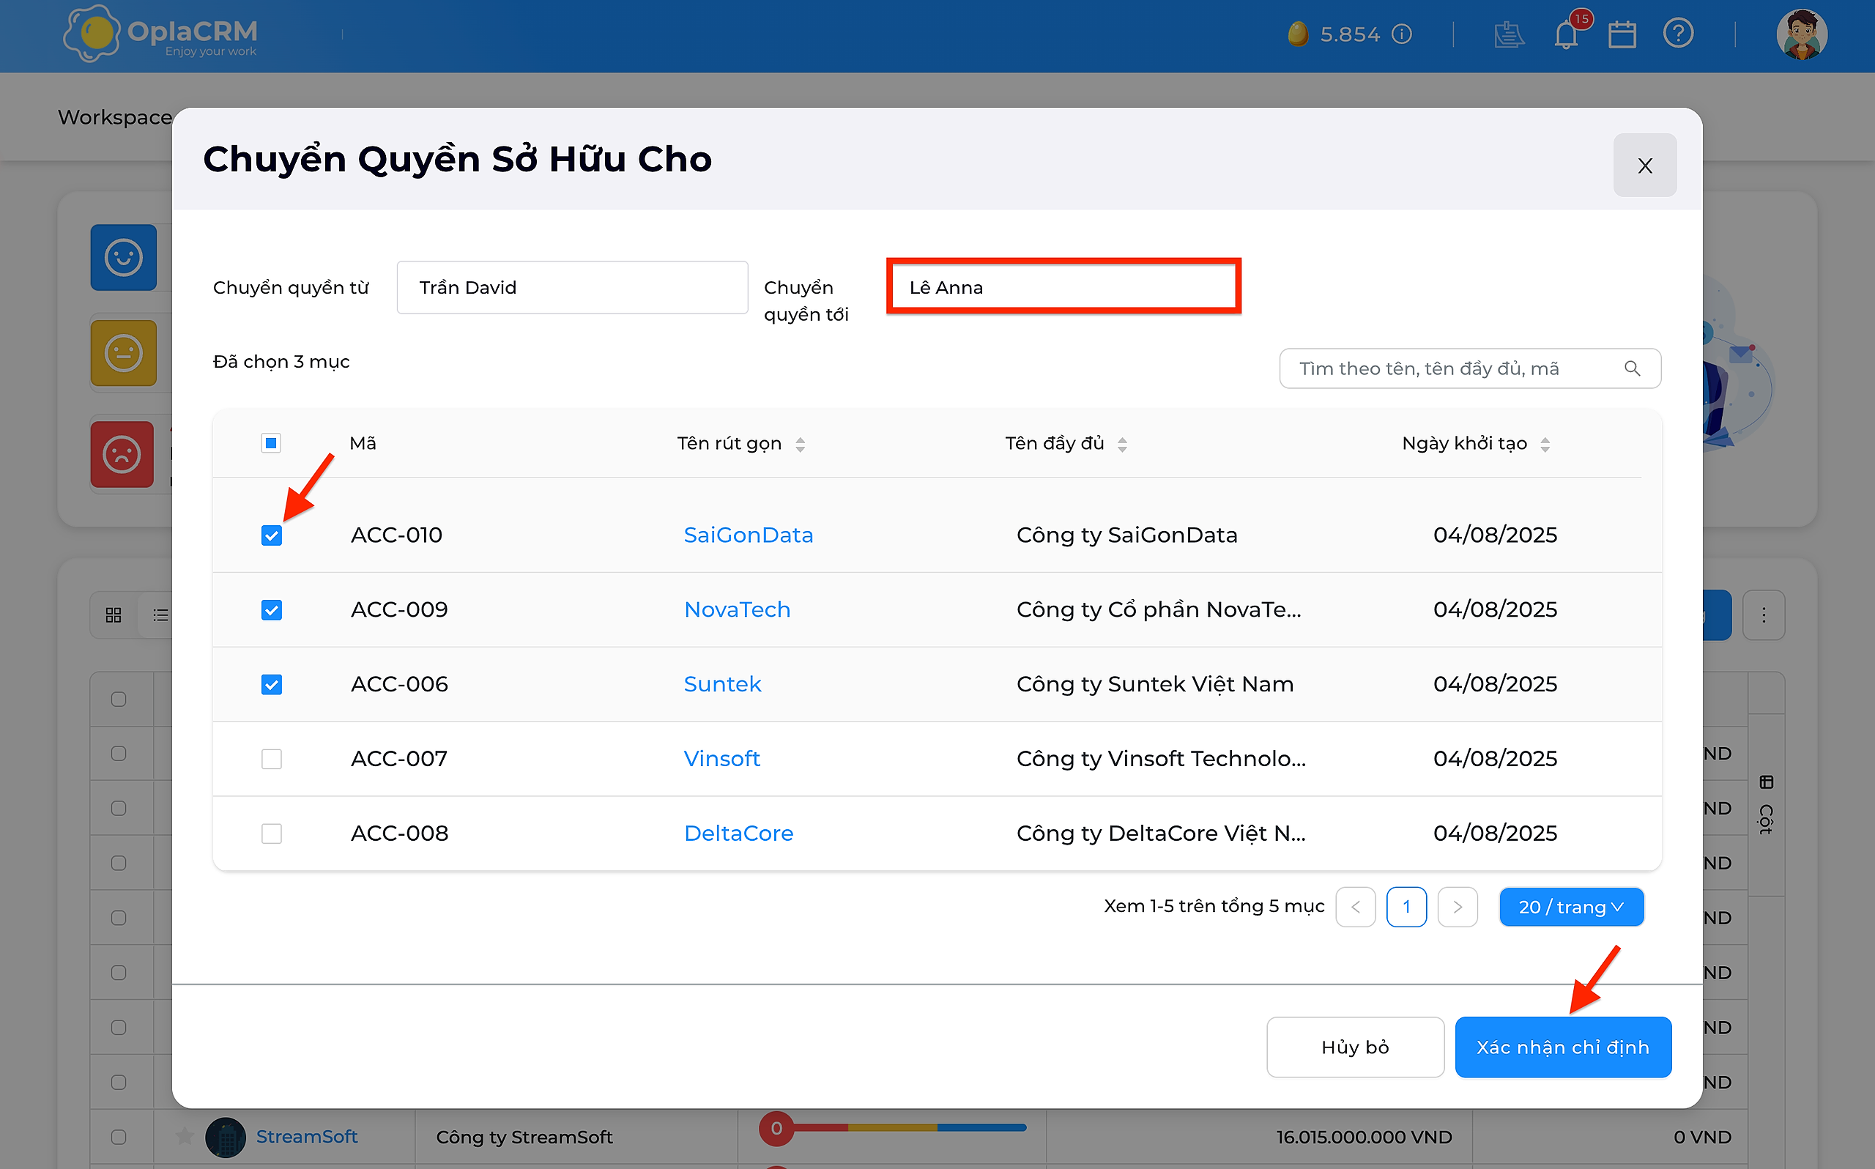Click the Công ty StreamSoft name cell

[524, 1138]
